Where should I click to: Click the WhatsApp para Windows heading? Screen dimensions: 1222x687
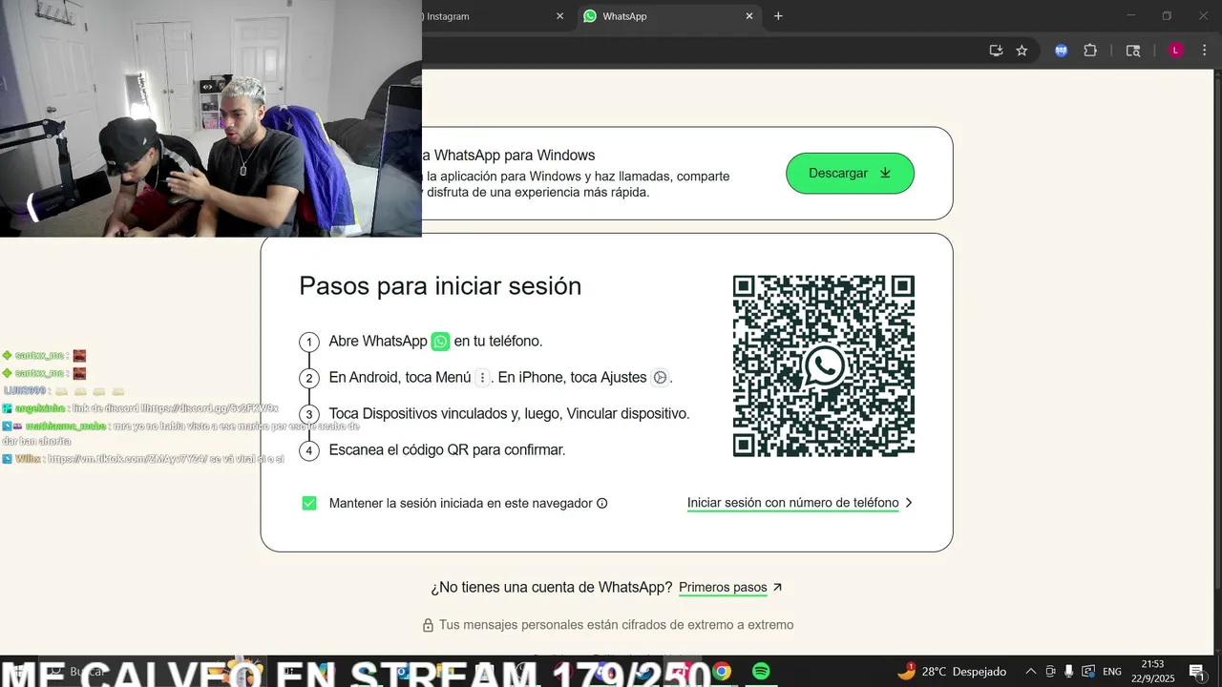click(x=508, y=155)
